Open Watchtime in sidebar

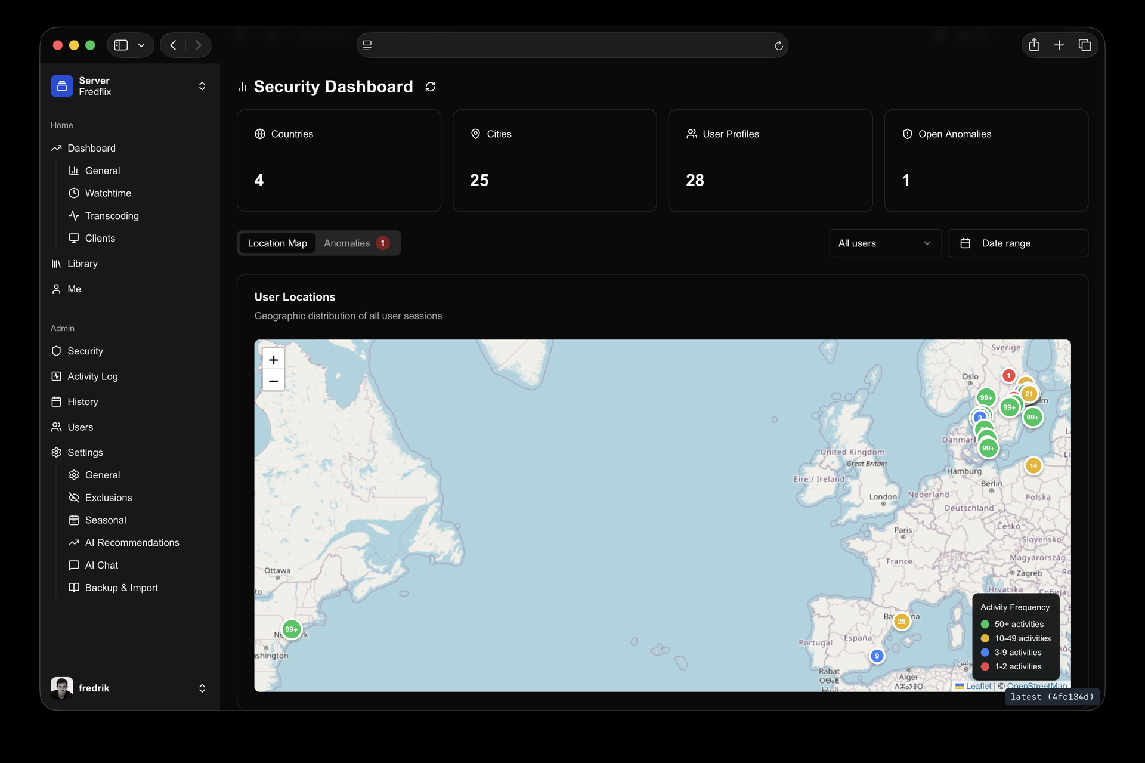pyautogui.click(x=108, y=193)
